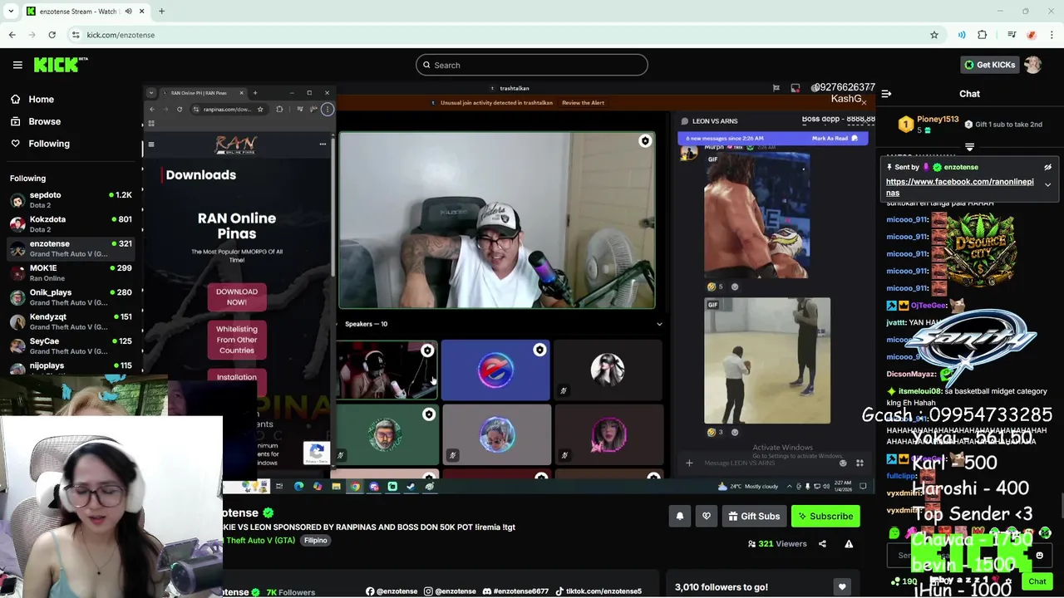
Task: Click Pioney1513 on gift leaderboard
Action: [938, 120]
